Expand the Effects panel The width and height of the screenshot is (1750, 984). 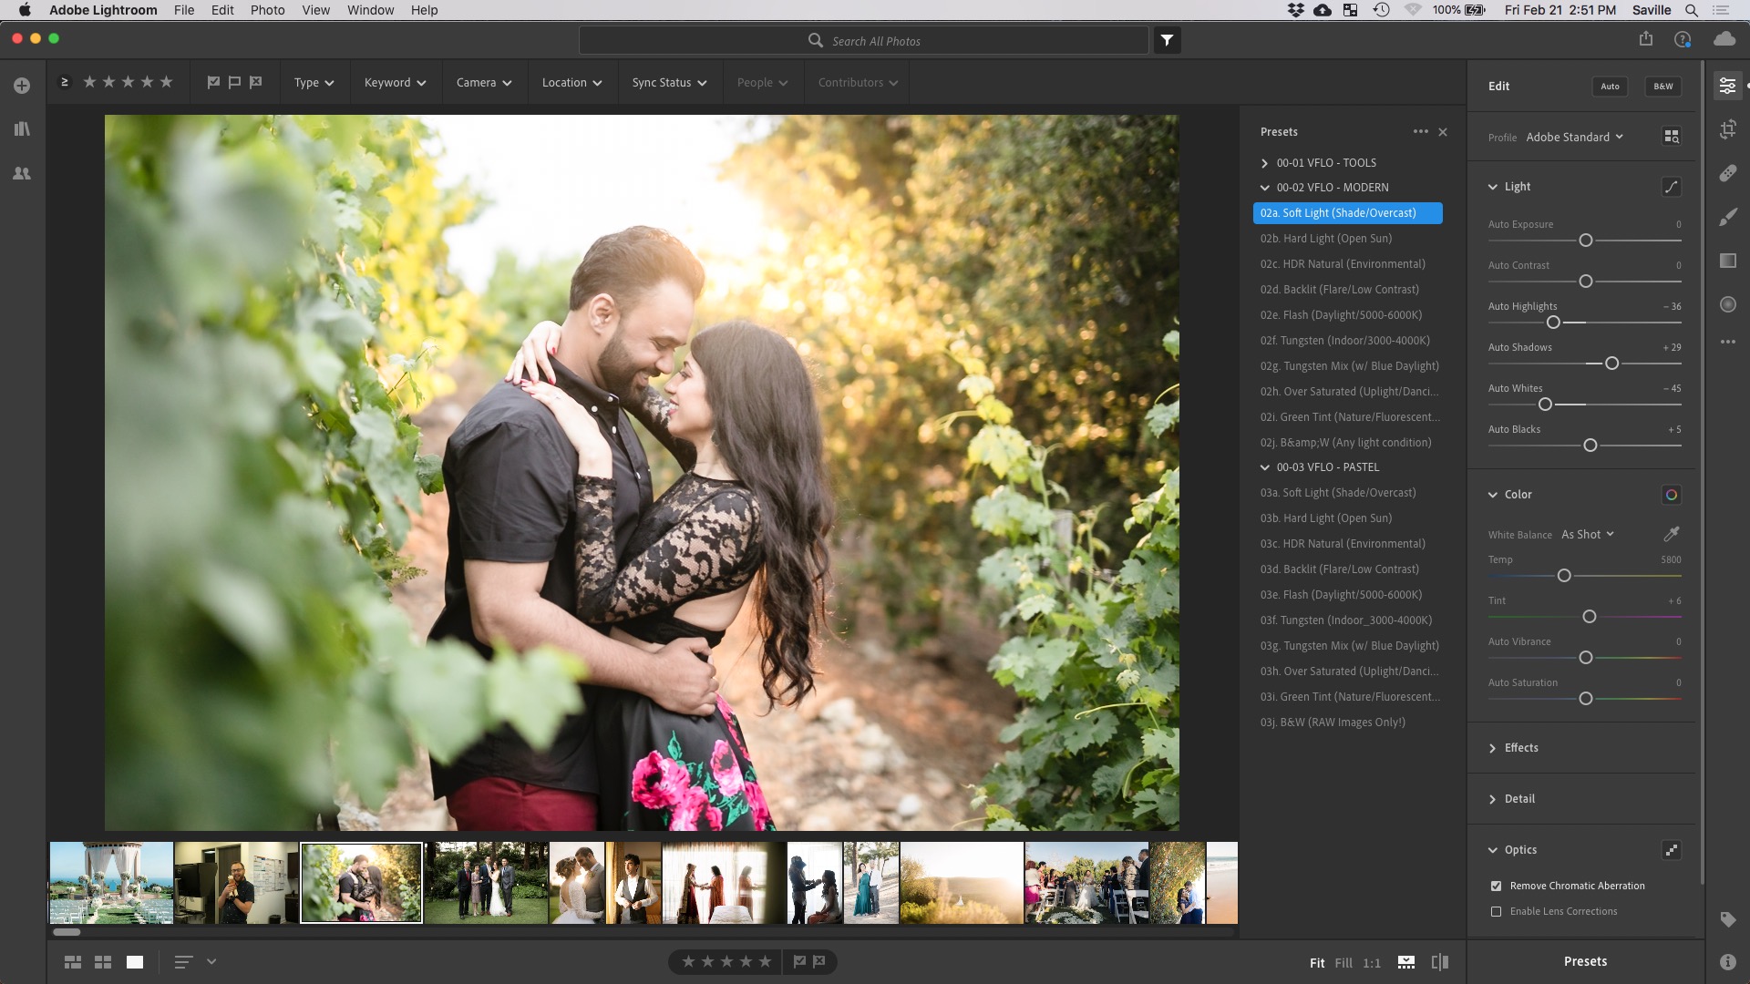click(1520, 747)
